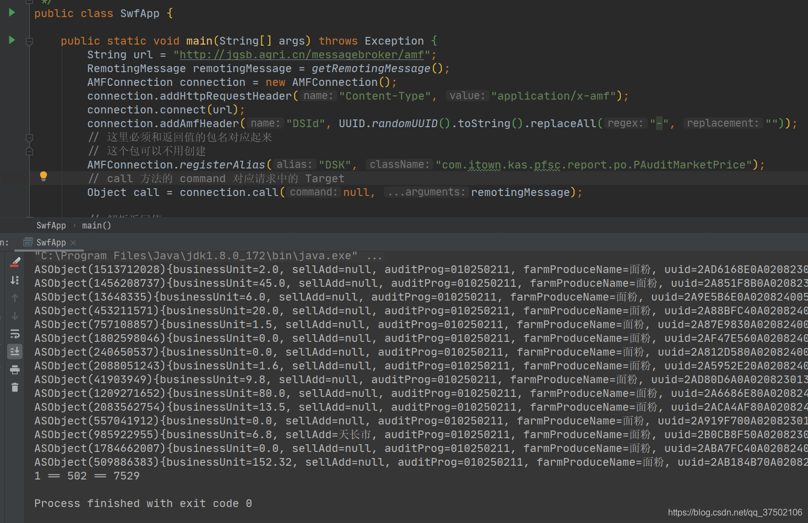Click the "Content-Type" string literal
The width and height of the screenshot is (808, 523).
[385, 96]
